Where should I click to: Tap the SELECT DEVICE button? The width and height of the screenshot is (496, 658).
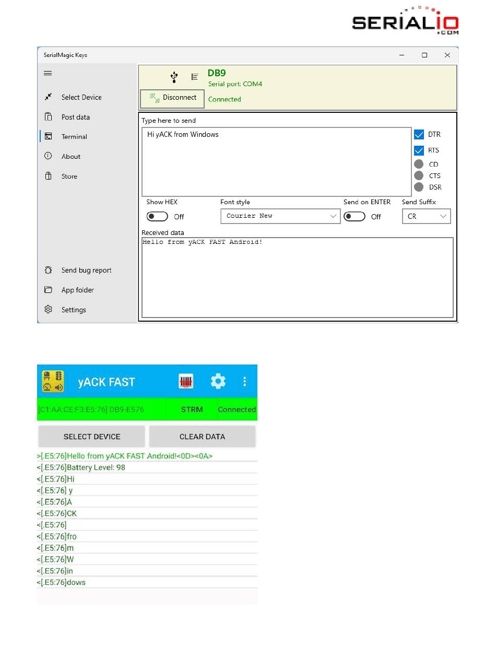coord(92,437)
